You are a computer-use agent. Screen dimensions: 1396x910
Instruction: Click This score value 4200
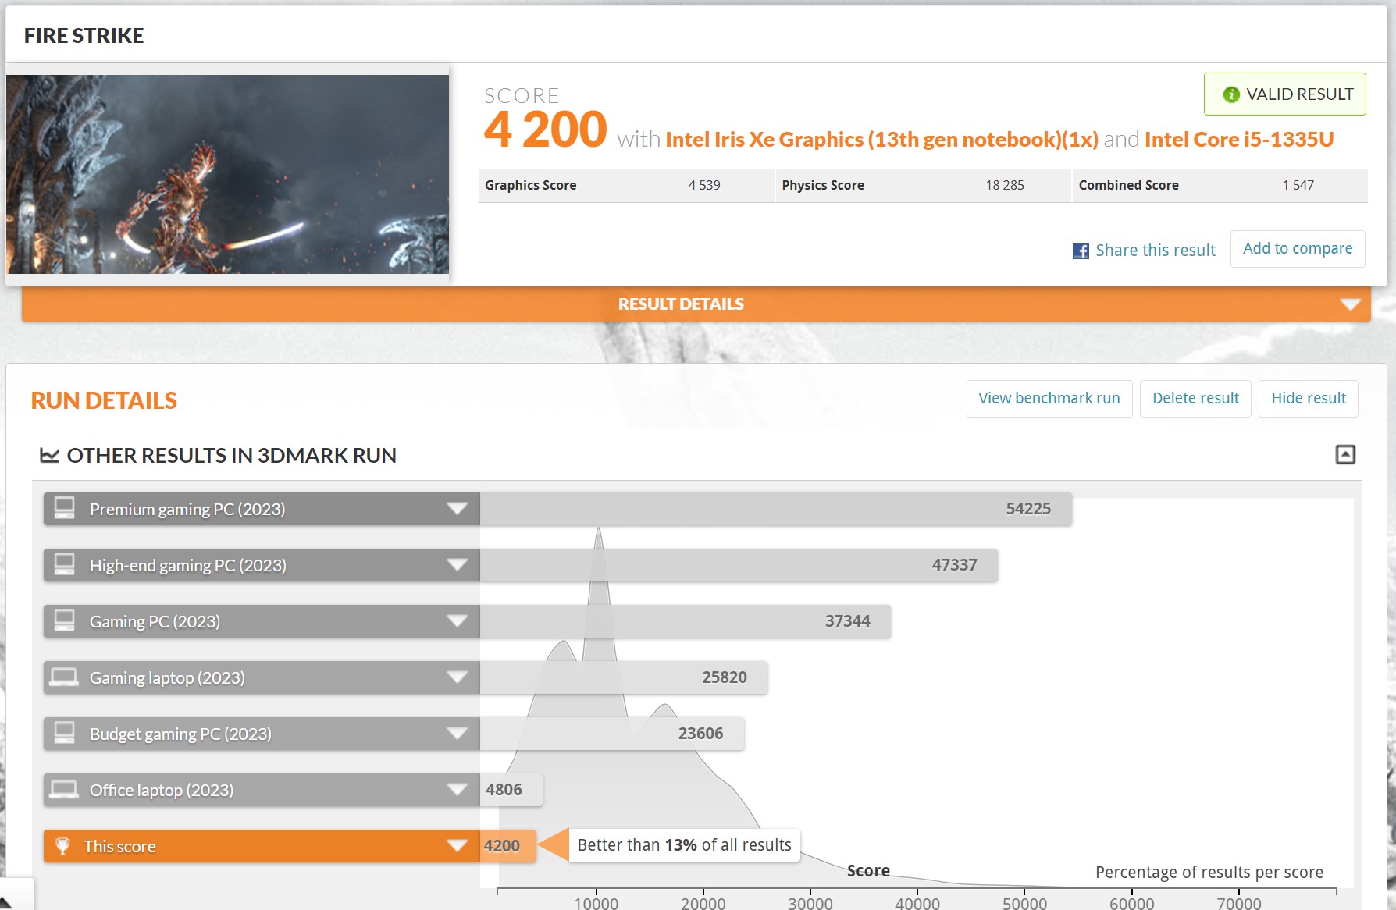pos(501,846)
